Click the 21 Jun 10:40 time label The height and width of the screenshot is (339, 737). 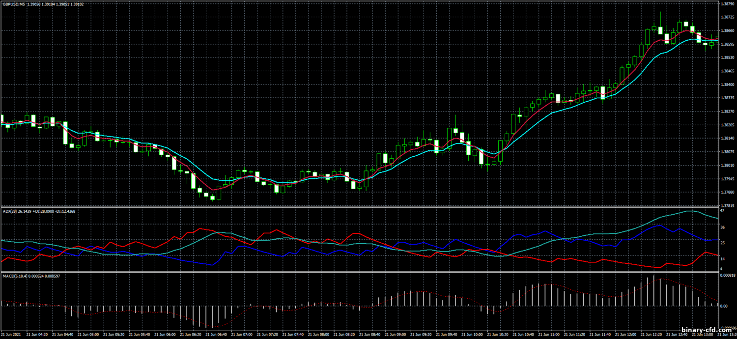[x=523, y=334]
